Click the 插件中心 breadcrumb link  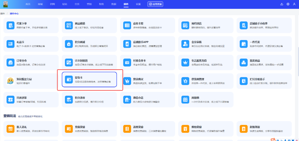(14, 14)
